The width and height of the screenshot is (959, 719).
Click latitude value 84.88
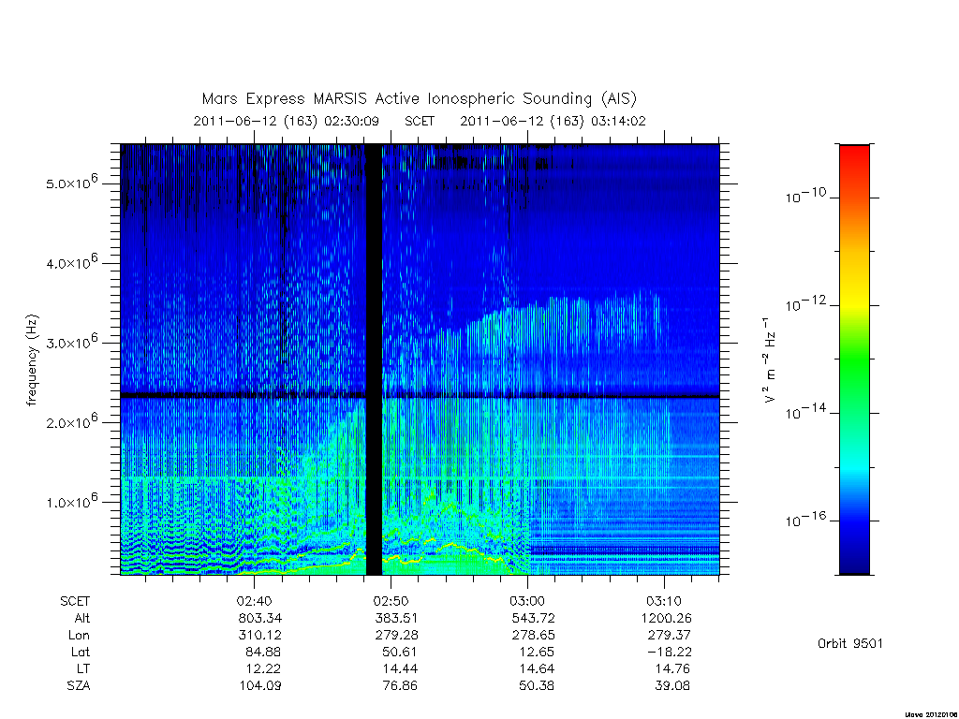click(263, 653)
